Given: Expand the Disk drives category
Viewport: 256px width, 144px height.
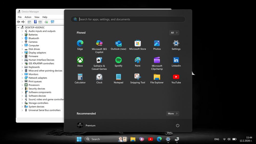Looking at the screenshot, I should click(x=22, y=49).
